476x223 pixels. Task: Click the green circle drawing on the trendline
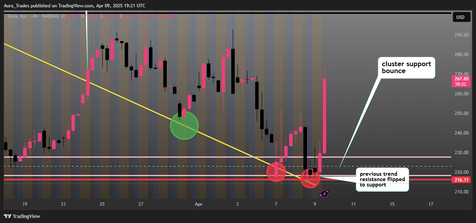click(x=184, y=125)
